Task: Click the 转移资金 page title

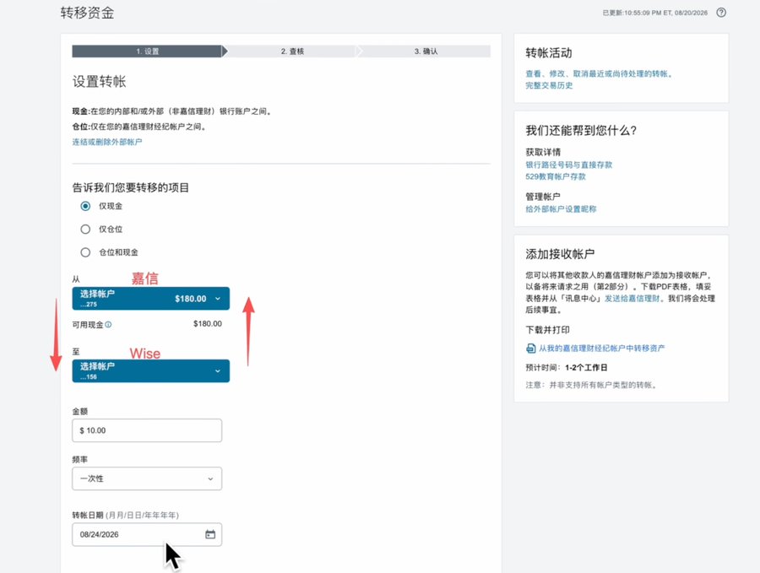Action: (87, 13)
